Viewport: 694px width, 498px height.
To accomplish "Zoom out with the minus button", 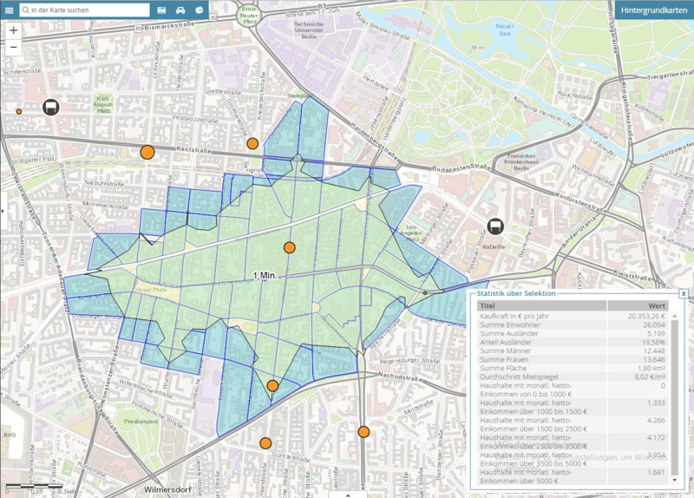I will (14, 46).
